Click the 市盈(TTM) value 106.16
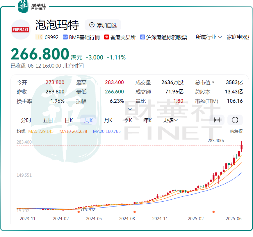Image resolution: width=253 pixels, height=237 pixels. pyautogui.click(x=235, y=101)
